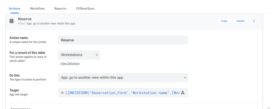Open the View Definition link
This screenshot has width=274, height=109.
click(70, 64)
